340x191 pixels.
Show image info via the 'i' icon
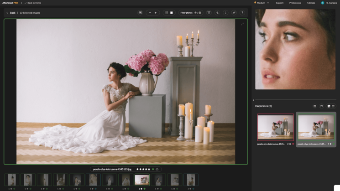[x=225, y=13]
